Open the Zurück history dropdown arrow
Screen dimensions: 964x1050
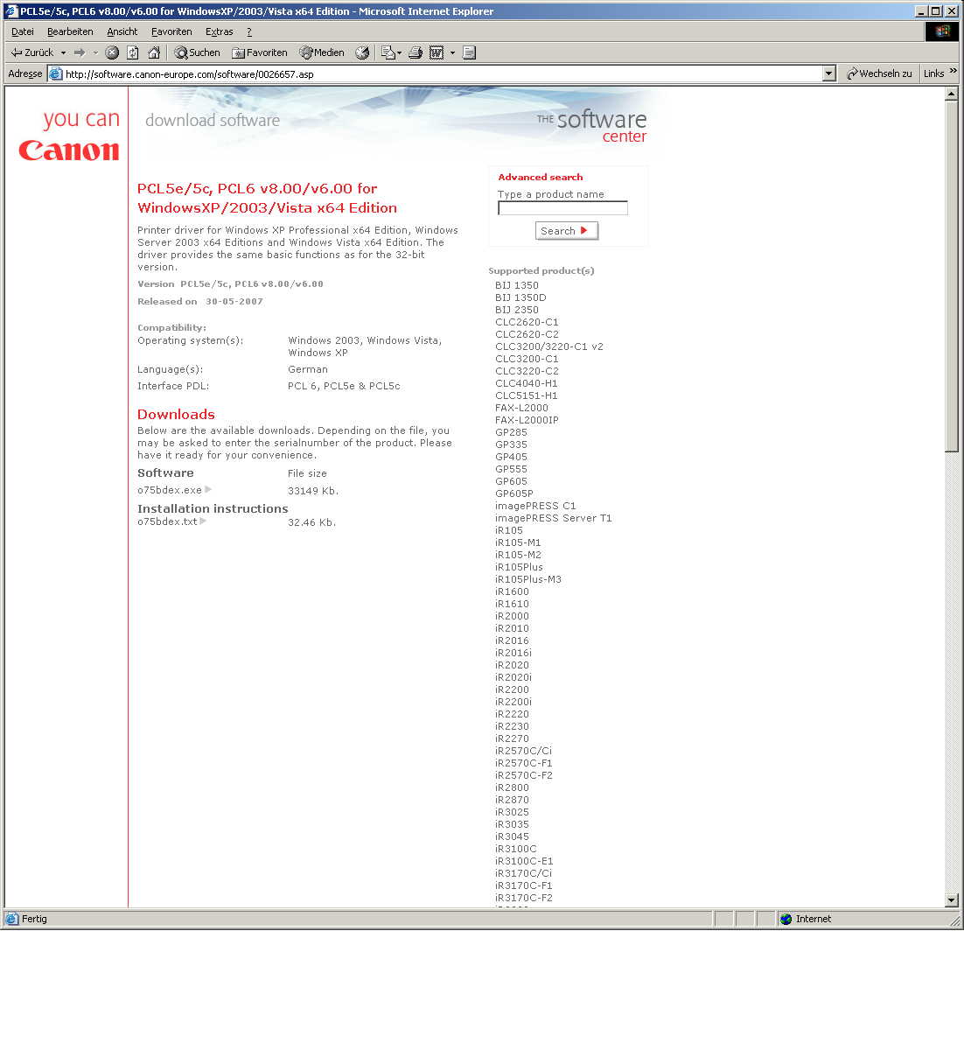tap(63, 52)
